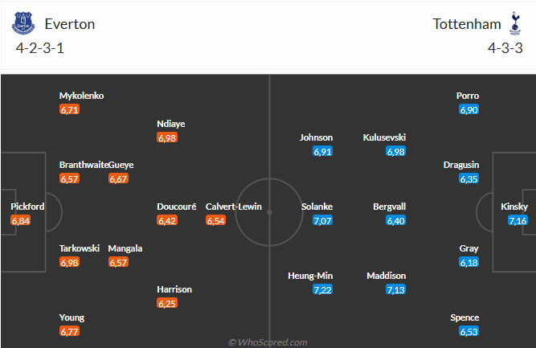Open the WhoScored.com watermark link
Image resolution: width=536 pixels, height=348 pixels.
pos(268,342)
